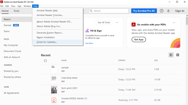Viewport: 188px width, 105px height.
Task: Select the form print 2021 file name
Action: [x=69, y=88]
